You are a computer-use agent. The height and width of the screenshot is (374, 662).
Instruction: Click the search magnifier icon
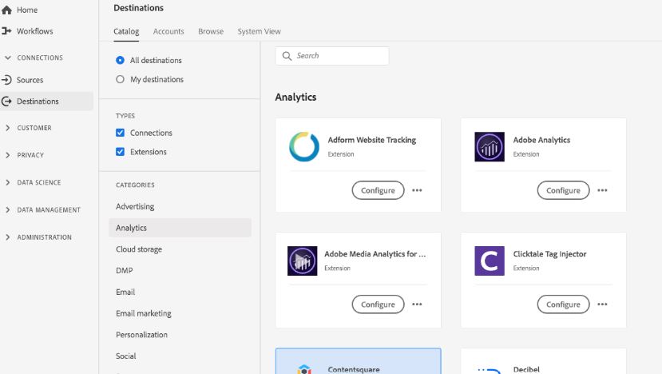click(287, 56)
